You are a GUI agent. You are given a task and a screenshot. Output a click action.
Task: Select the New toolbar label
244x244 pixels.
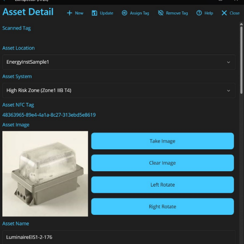tap(79, 13)
